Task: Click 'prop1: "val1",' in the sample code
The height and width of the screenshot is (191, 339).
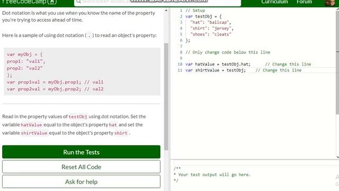Action: (x=26, y=62)
